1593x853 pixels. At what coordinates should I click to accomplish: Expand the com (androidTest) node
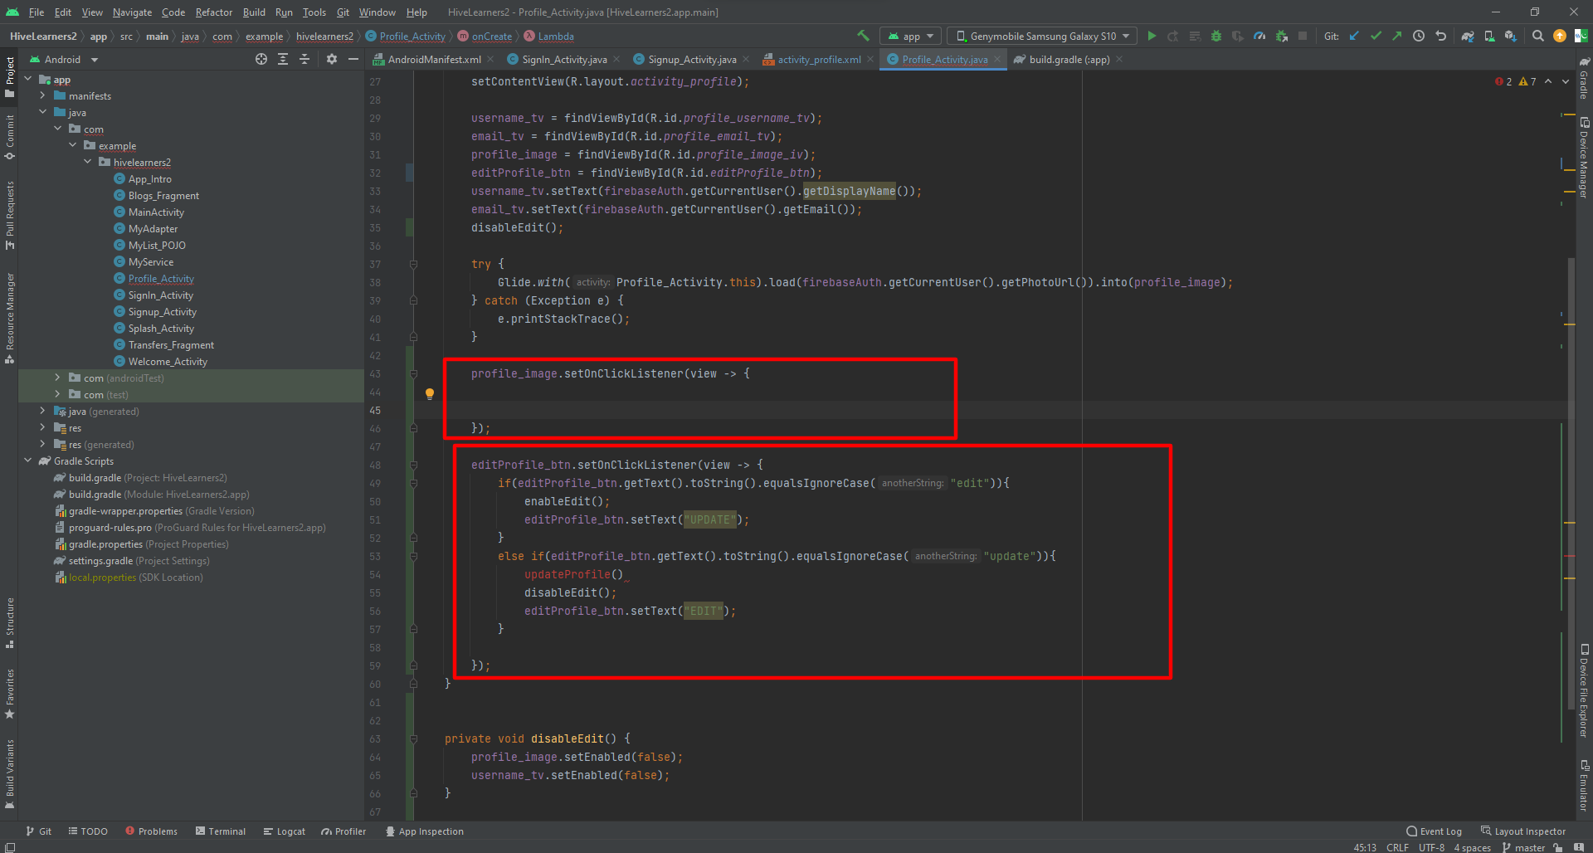57,378
